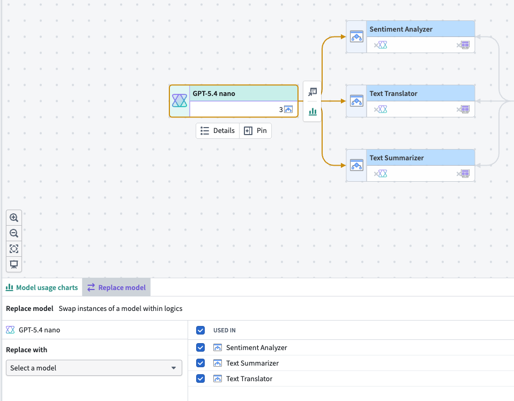Select the GPT-5.4 nano node title
The image size is (514, 401).
click(x=214, y=93)
